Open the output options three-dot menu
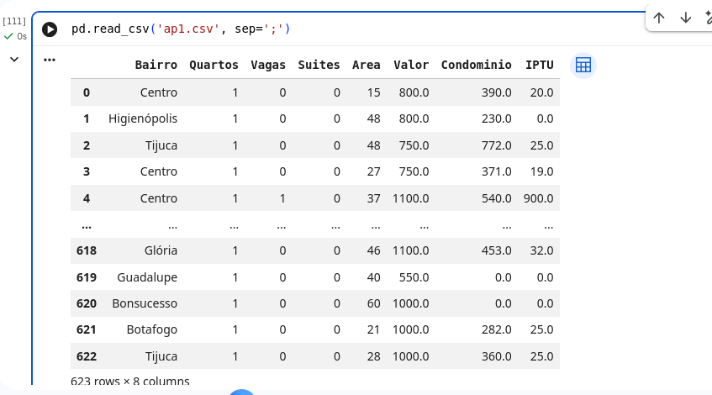 (x=50, y=60)
